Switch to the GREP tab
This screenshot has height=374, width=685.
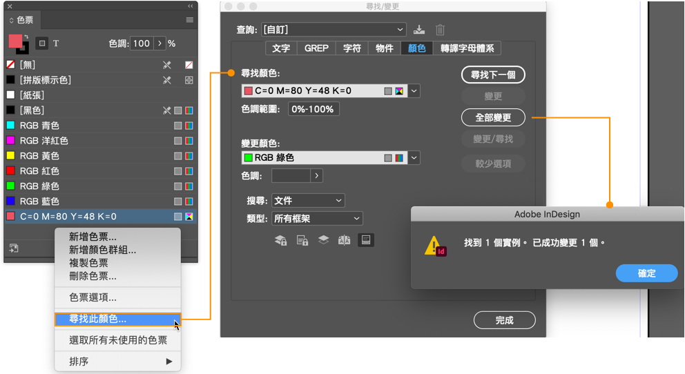(x=316, y=48)
